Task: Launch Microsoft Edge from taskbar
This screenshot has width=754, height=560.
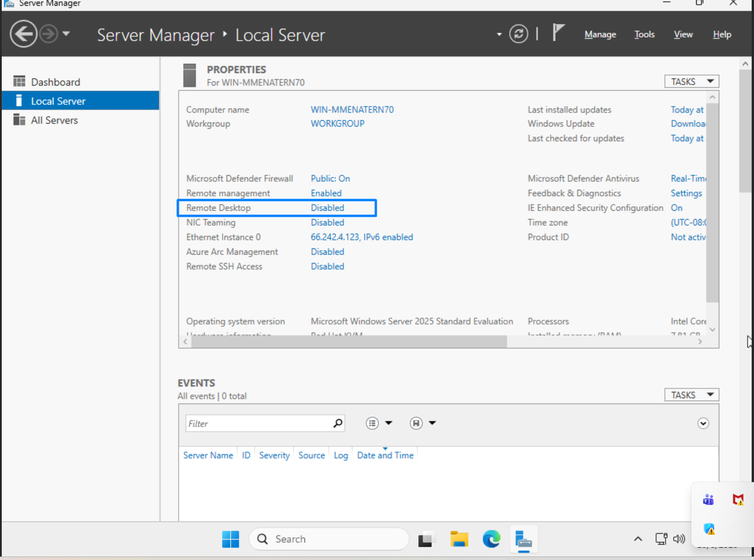Action: 492,539
